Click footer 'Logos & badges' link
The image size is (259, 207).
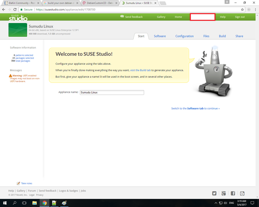point(68,191)
